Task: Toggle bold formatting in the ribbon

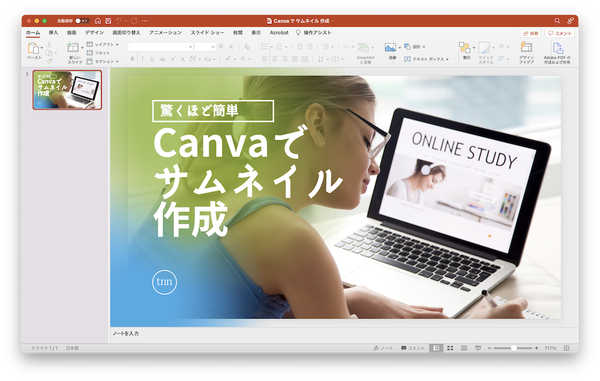Action: coord(132,59)
